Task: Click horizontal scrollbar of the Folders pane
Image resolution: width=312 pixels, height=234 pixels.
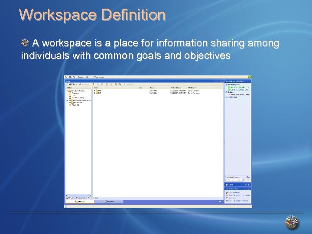Action: click(78, 195)
